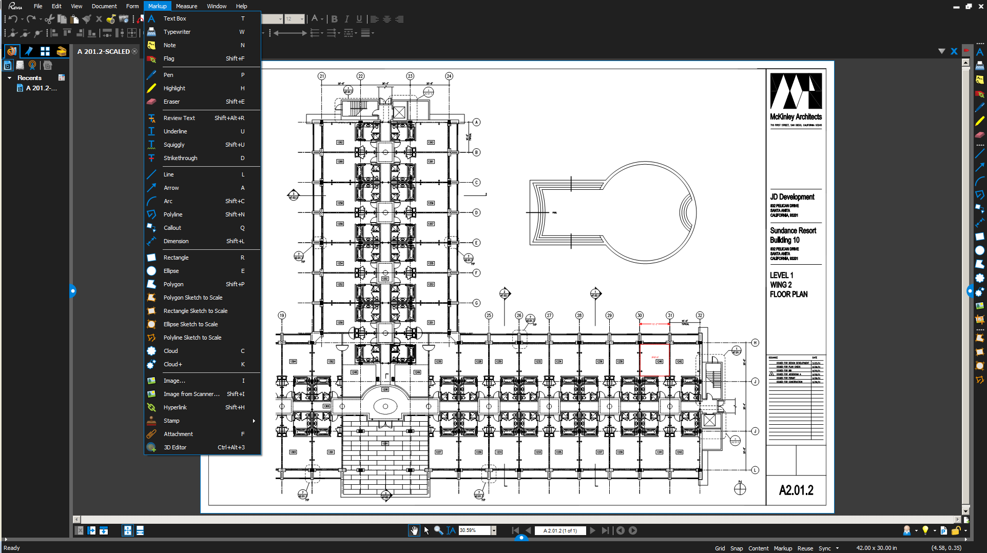Collapse the Recents tree section
The image size is (987, 553).
9,78
